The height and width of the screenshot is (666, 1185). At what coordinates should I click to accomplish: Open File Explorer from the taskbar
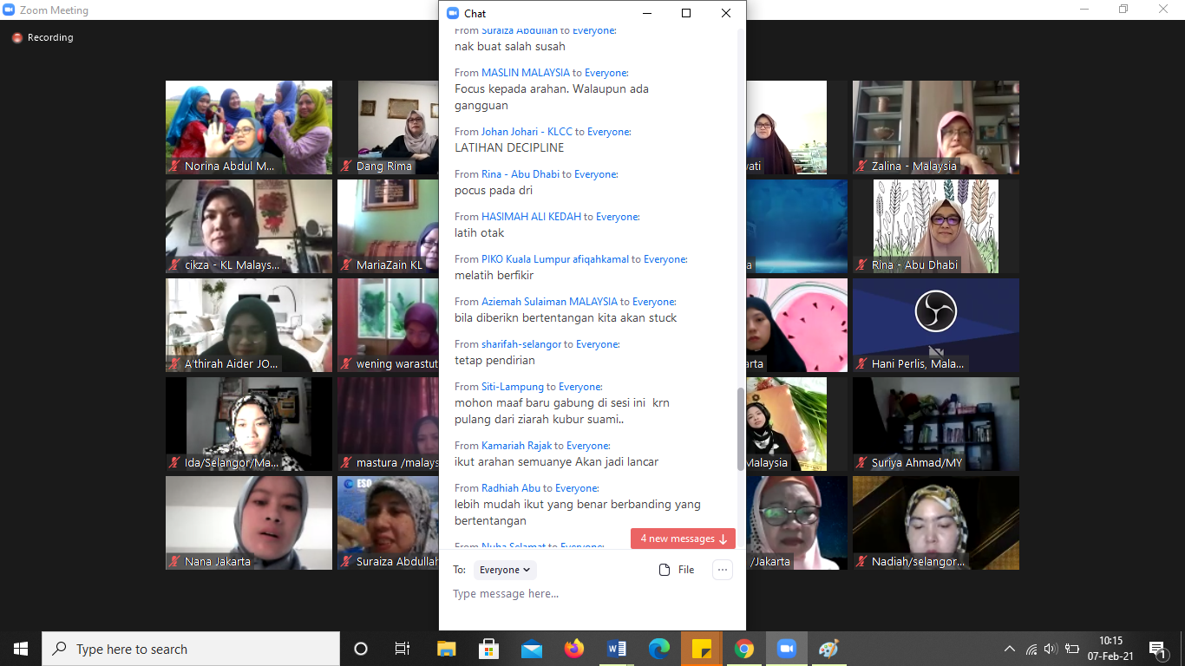(447, 649)
